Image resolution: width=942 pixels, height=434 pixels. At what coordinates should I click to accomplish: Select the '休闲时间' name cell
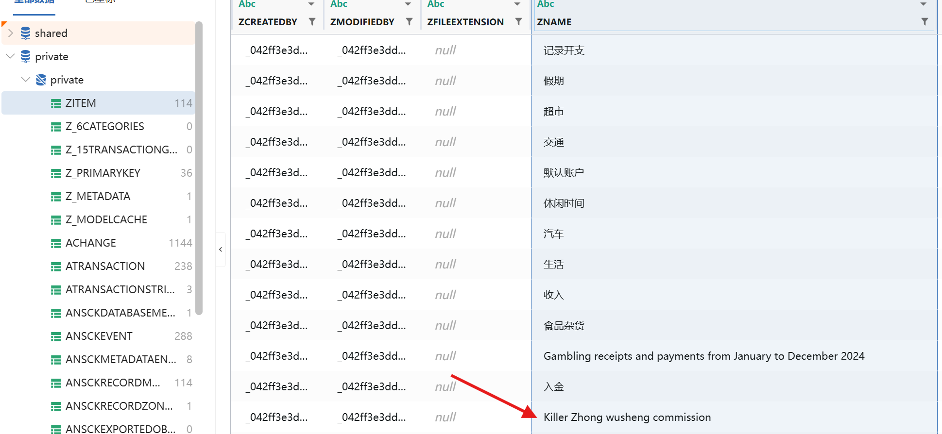coord(734,203)
